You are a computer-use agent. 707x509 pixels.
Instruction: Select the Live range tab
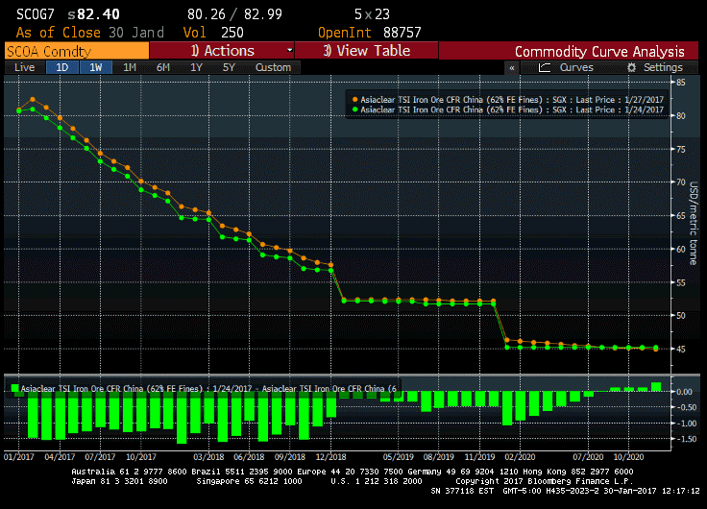24,67
